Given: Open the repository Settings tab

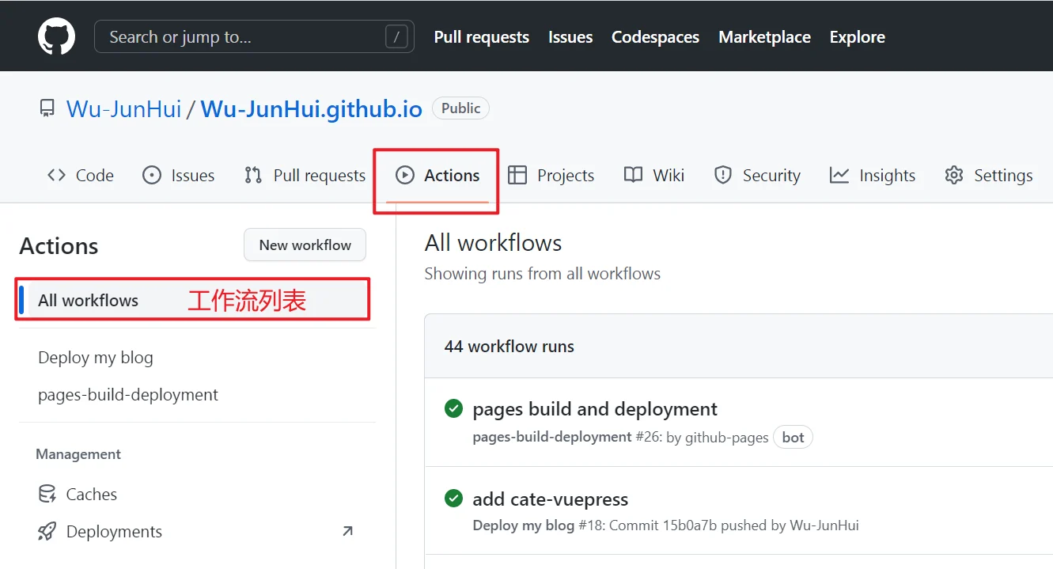Looking at the screenshot, I should tap(988, 175).
